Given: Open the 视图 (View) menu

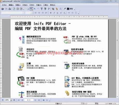Looking at the screenshot, I should coord(18,5).
